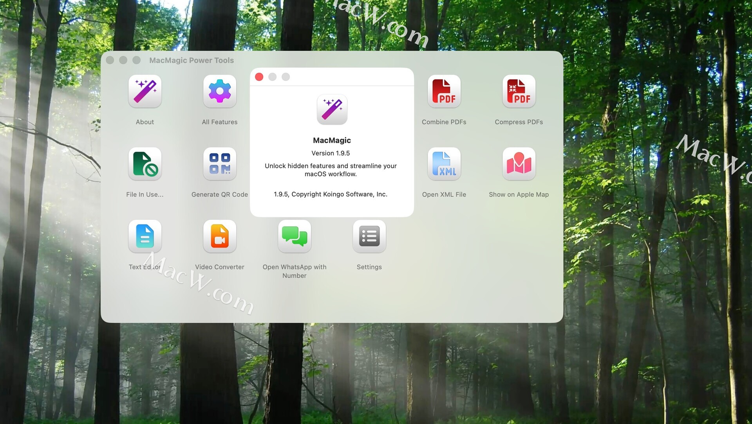Close the MacMagic about dialog
Viewport: 752px width, 424px height.
pos(259,77)
